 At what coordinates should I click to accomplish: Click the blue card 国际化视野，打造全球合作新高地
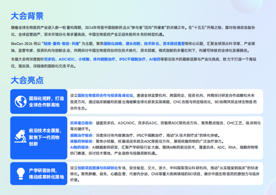(x=39, y=101)
